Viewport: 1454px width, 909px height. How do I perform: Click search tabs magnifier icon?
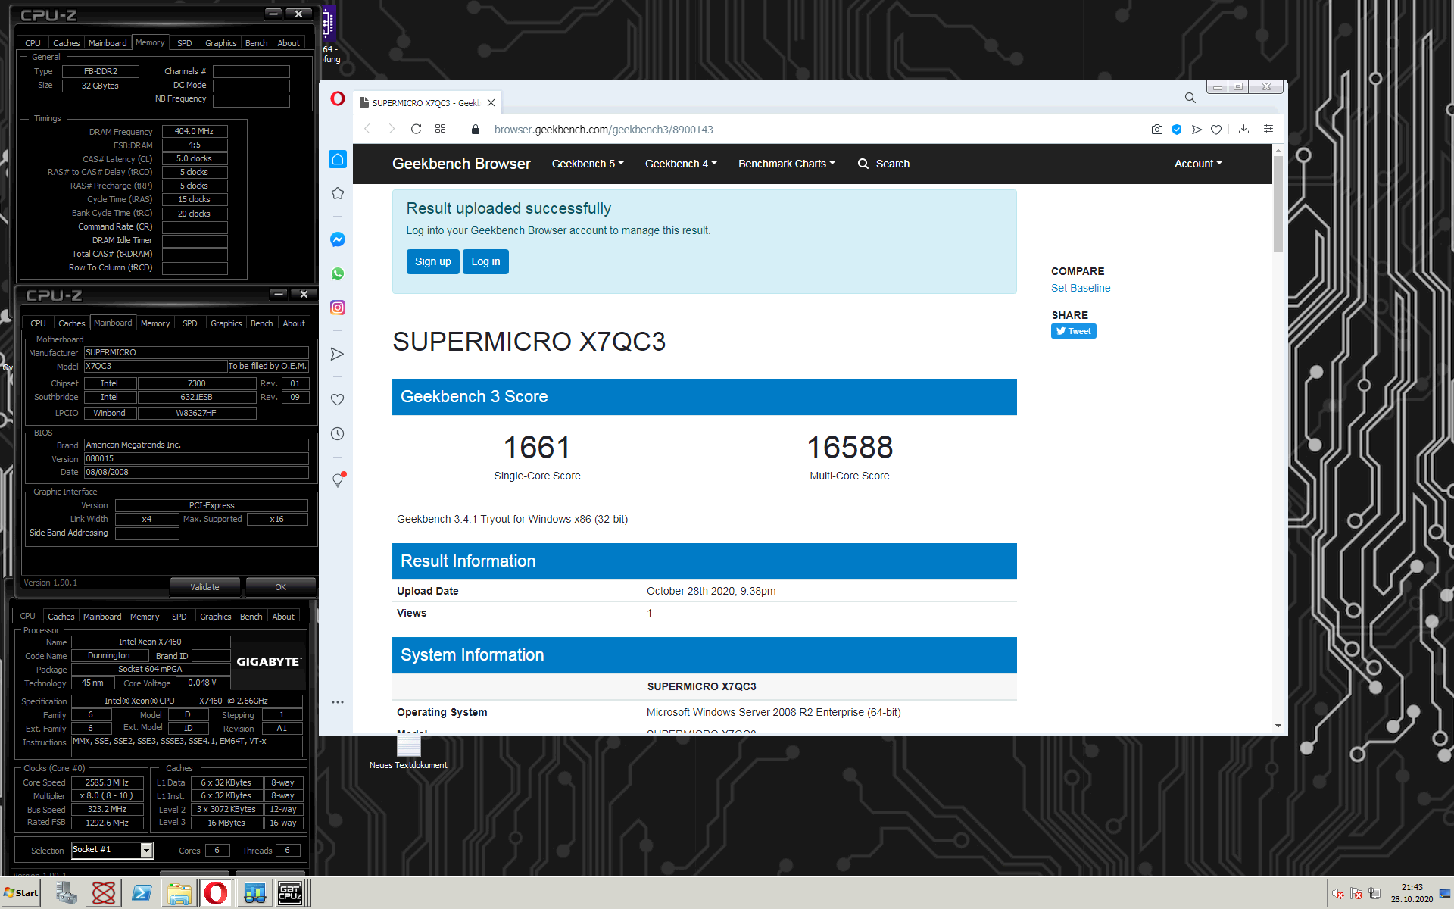1190,98
